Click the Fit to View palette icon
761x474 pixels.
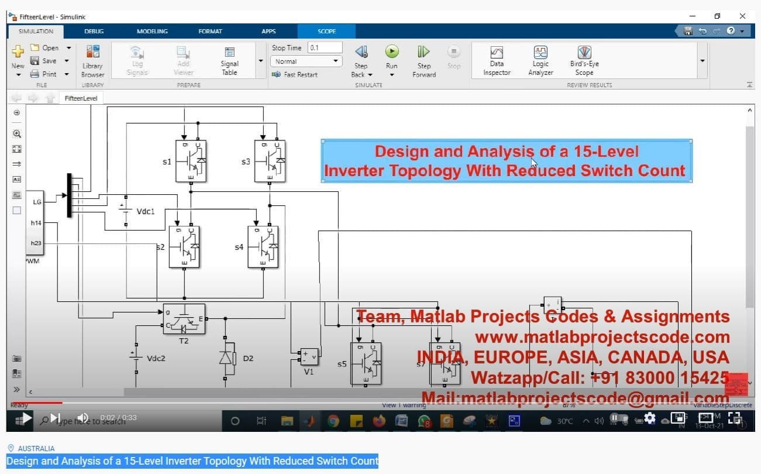(x=17, y=149)
